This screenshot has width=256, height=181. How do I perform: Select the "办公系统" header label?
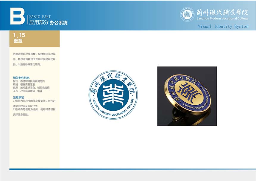[x=59, y=23]
